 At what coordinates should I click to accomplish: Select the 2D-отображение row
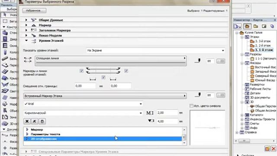pyautogui.click(x=103, y=139)
